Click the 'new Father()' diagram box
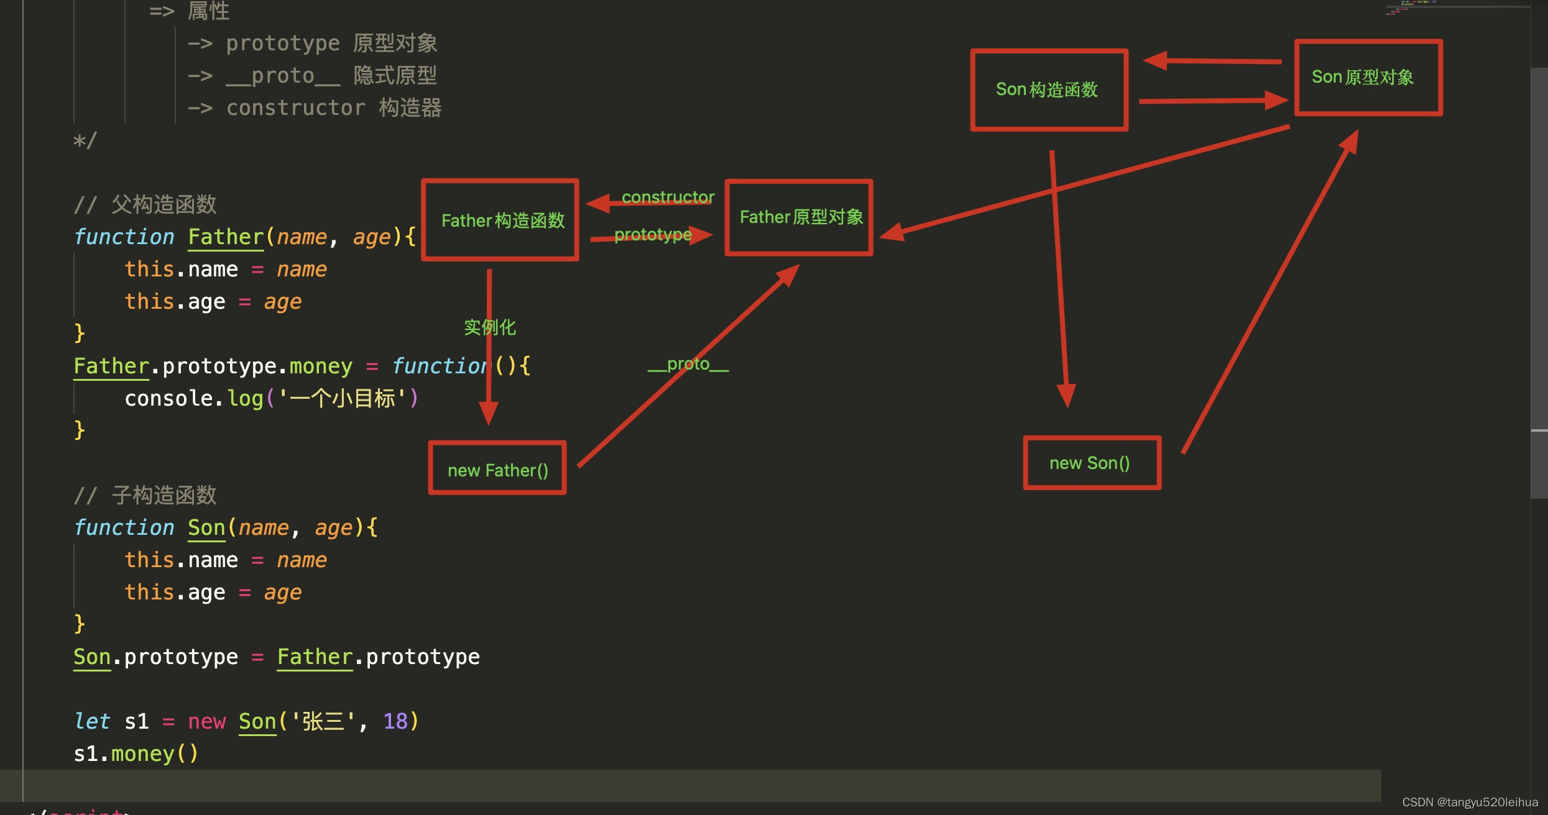Image resolution: width=1548 pixels, height=815 pixels. pyautogui.click(x=497, y=470)
